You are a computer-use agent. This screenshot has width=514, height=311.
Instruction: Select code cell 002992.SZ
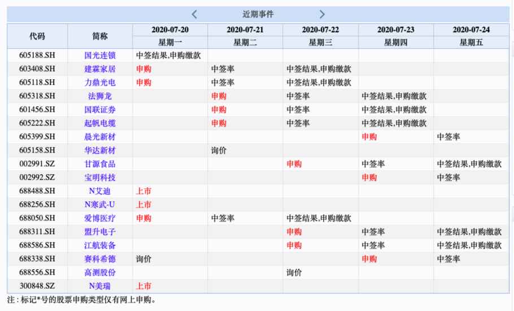[x=37, y=178]
